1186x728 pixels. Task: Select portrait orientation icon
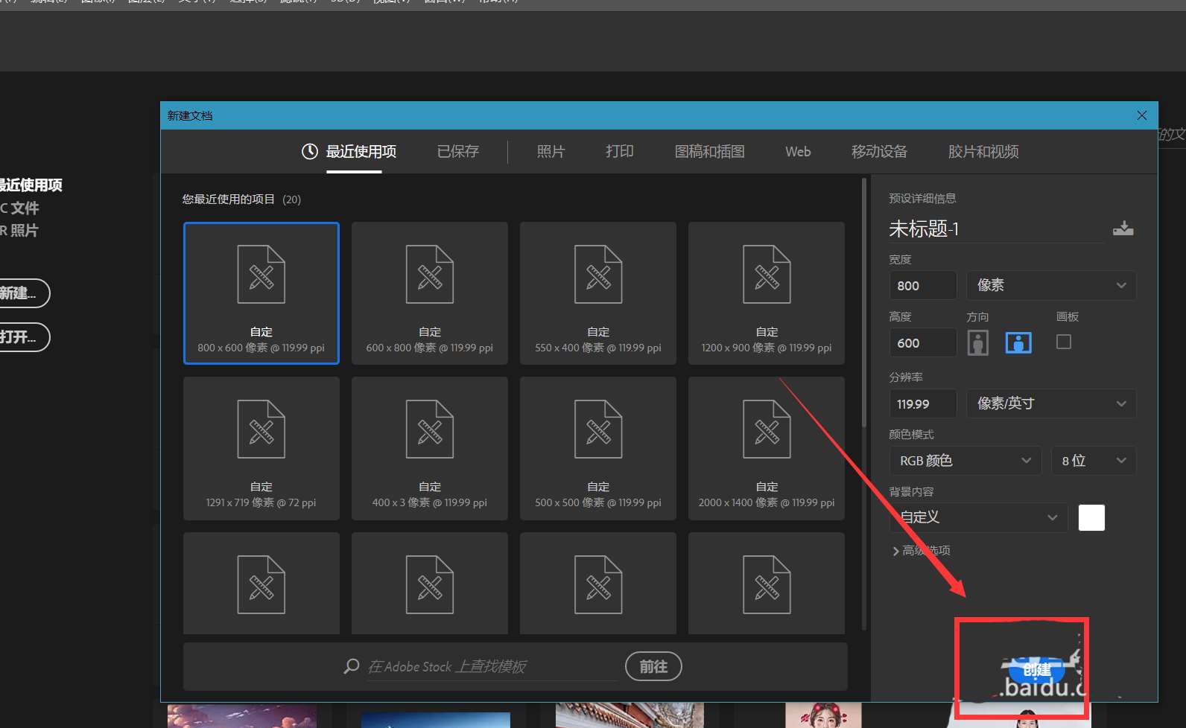(x=978, y=342)
